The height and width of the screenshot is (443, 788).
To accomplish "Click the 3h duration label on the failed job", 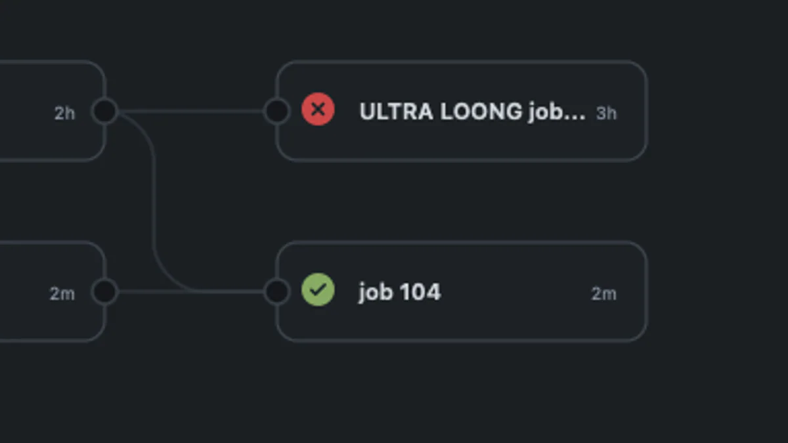I will pos(605,113).
